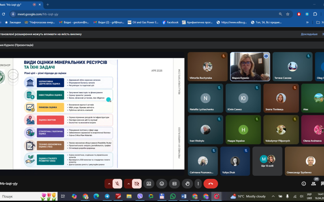Leave the call with red hang-up button
Viewport: 324px width, 202px height.
(211, 184)
